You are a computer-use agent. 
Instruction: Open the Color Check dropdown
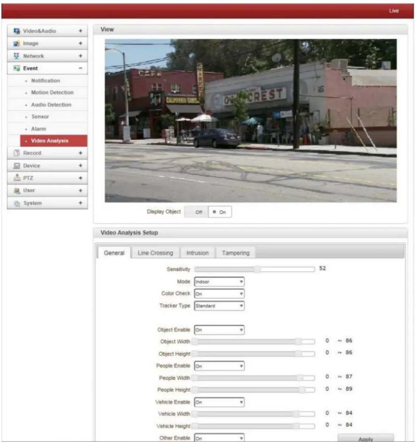[219, 294]
